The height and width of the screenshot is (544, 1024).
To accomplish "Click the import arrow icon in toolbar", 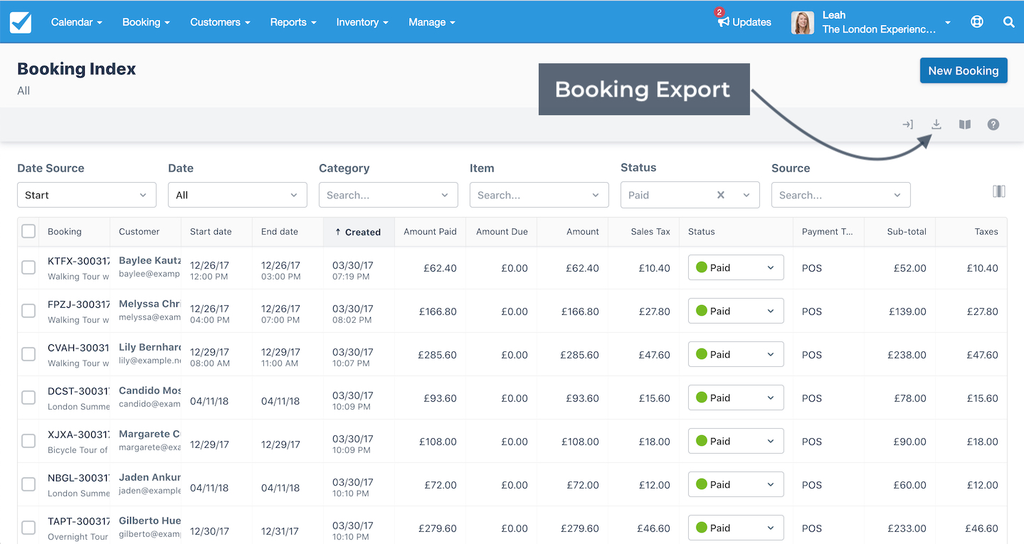I will click(x=907, y=124).
